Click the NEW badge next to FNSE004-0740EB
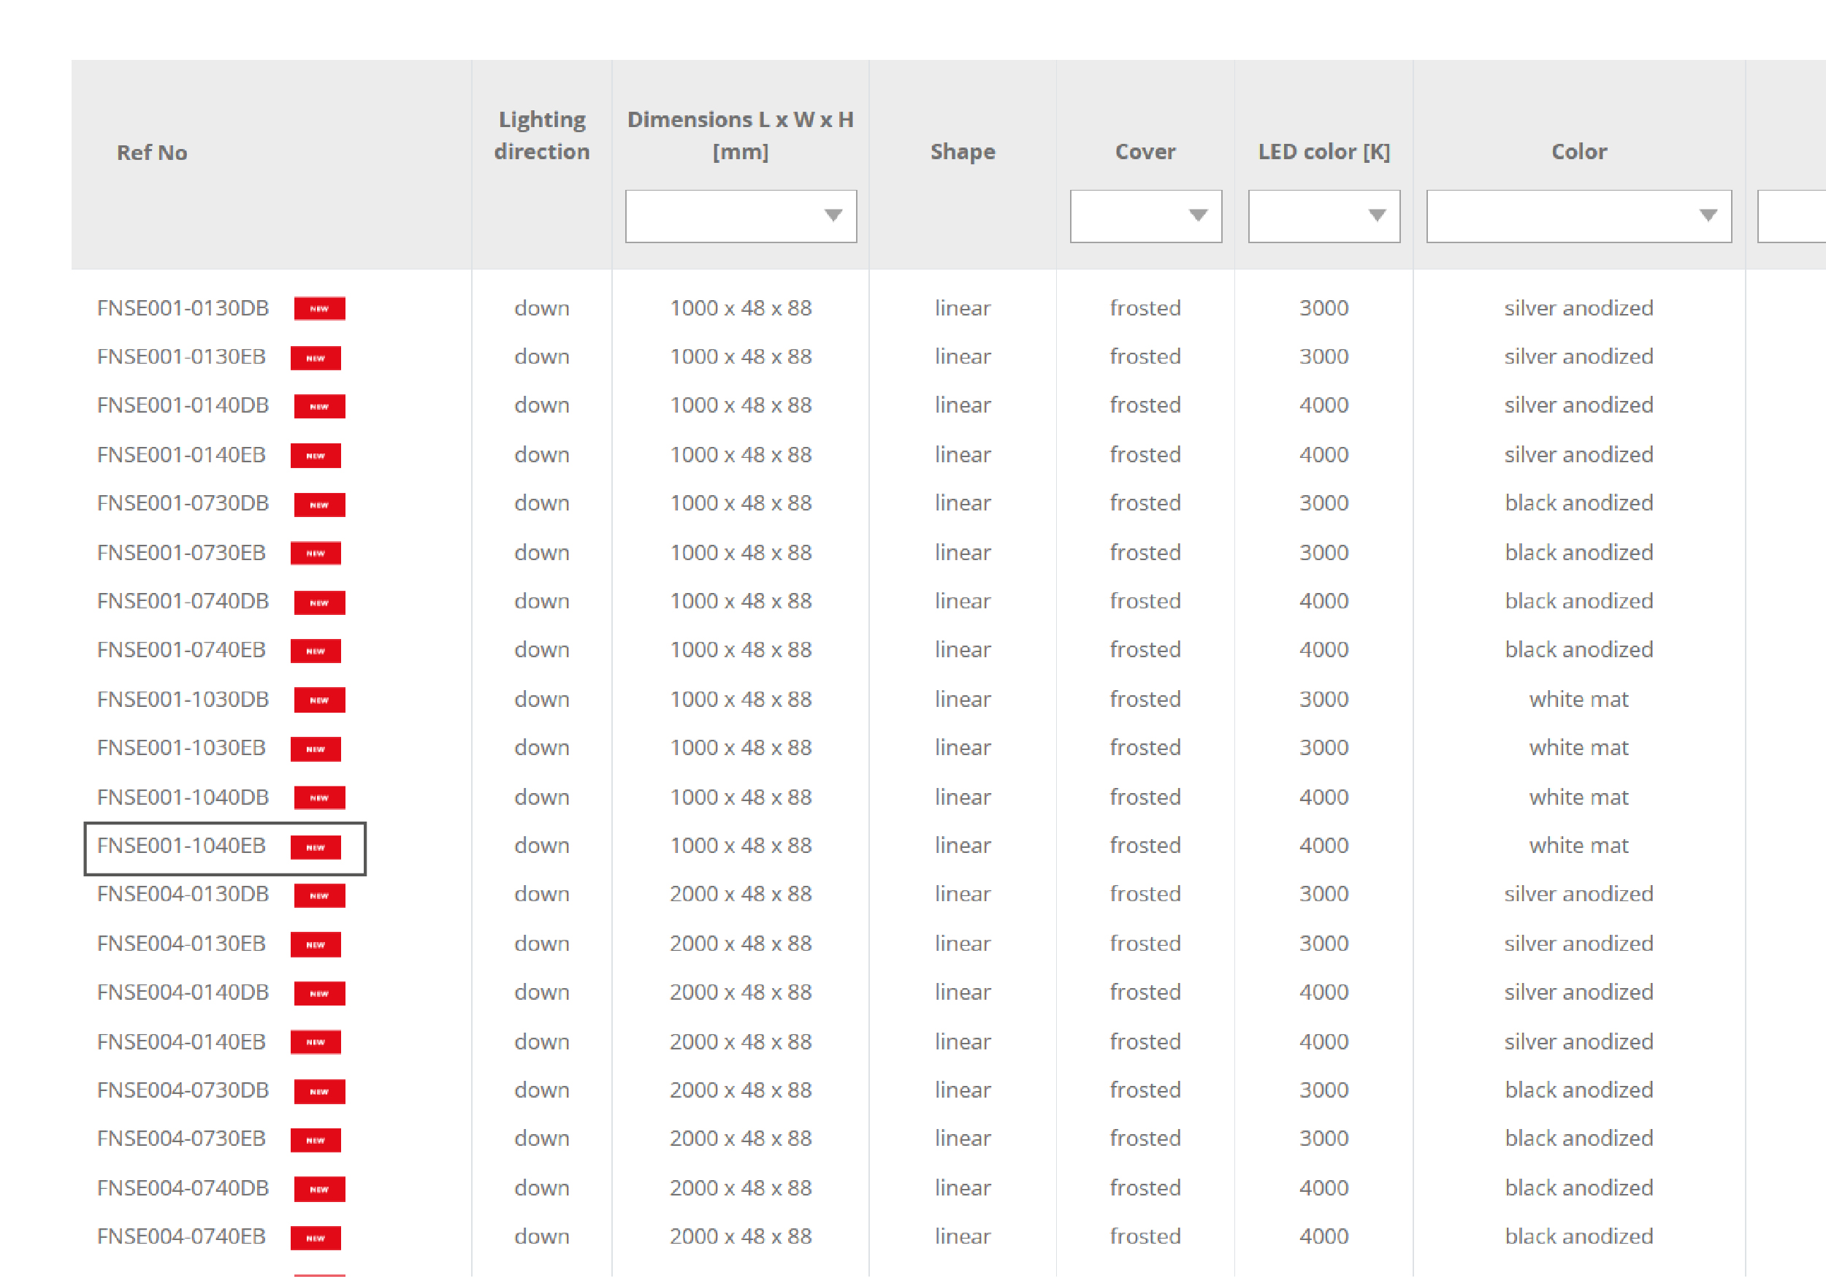The height and width of the screenshot is (1278, 1826). click(x=316, y=1237)
